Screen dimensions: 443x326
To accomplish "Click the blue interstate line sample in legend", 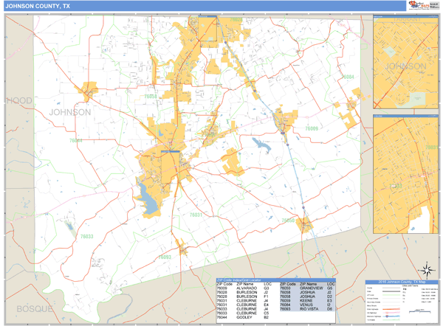I will pyautogui.click(x=391, y=316).
